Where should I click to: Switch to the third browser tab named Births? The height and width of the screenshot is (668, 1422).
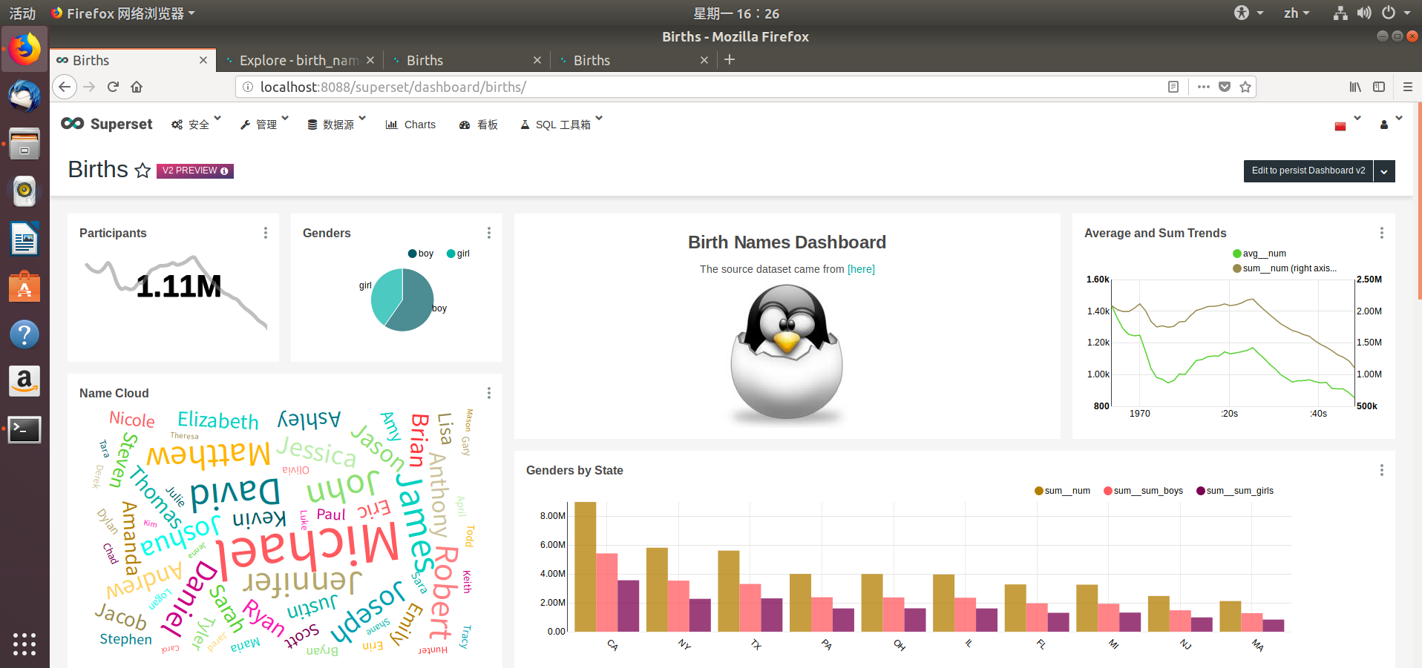(466, 60)
